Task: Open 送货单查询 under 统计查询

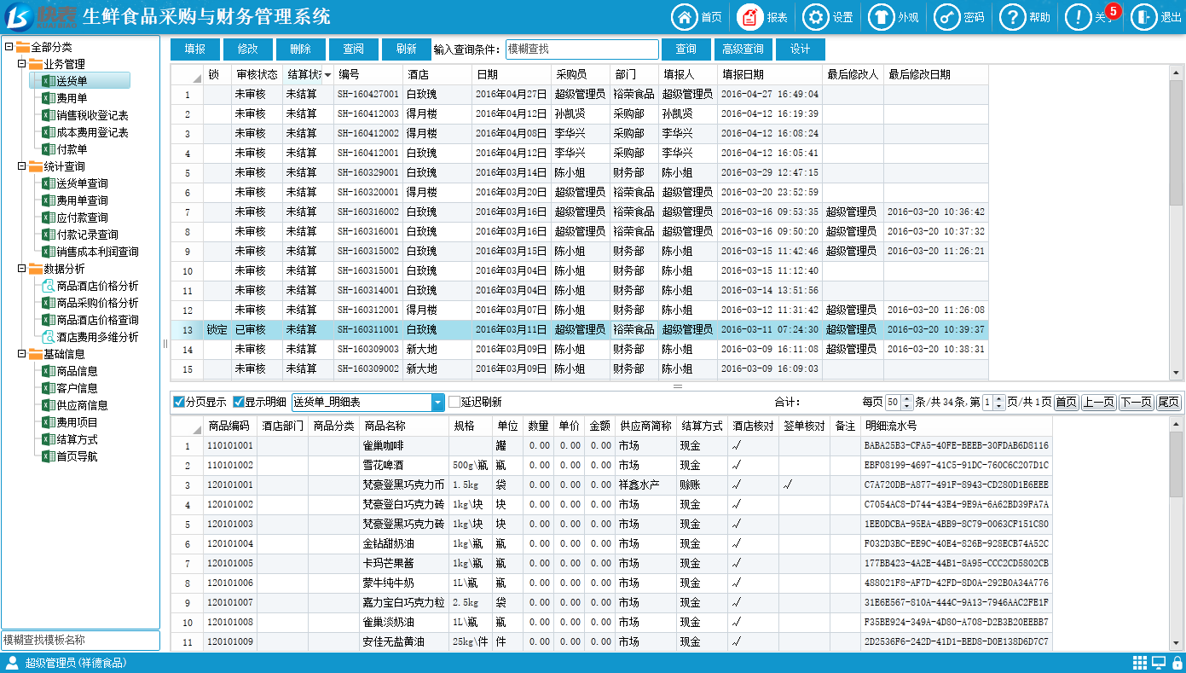Action: tap(82, 183)
